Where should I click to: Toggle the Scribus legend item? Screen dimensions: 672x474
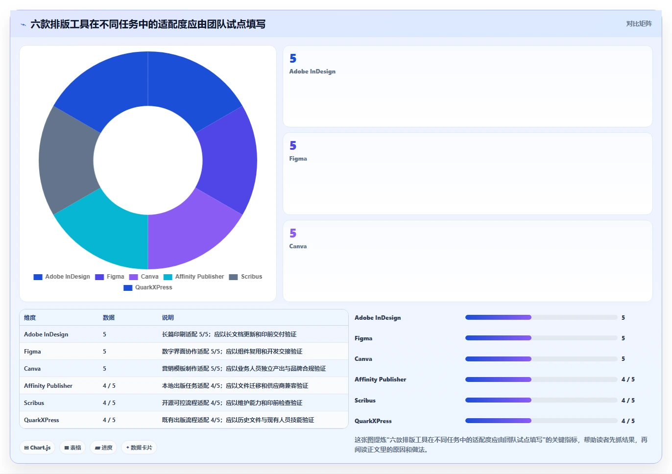click(246, 277)
